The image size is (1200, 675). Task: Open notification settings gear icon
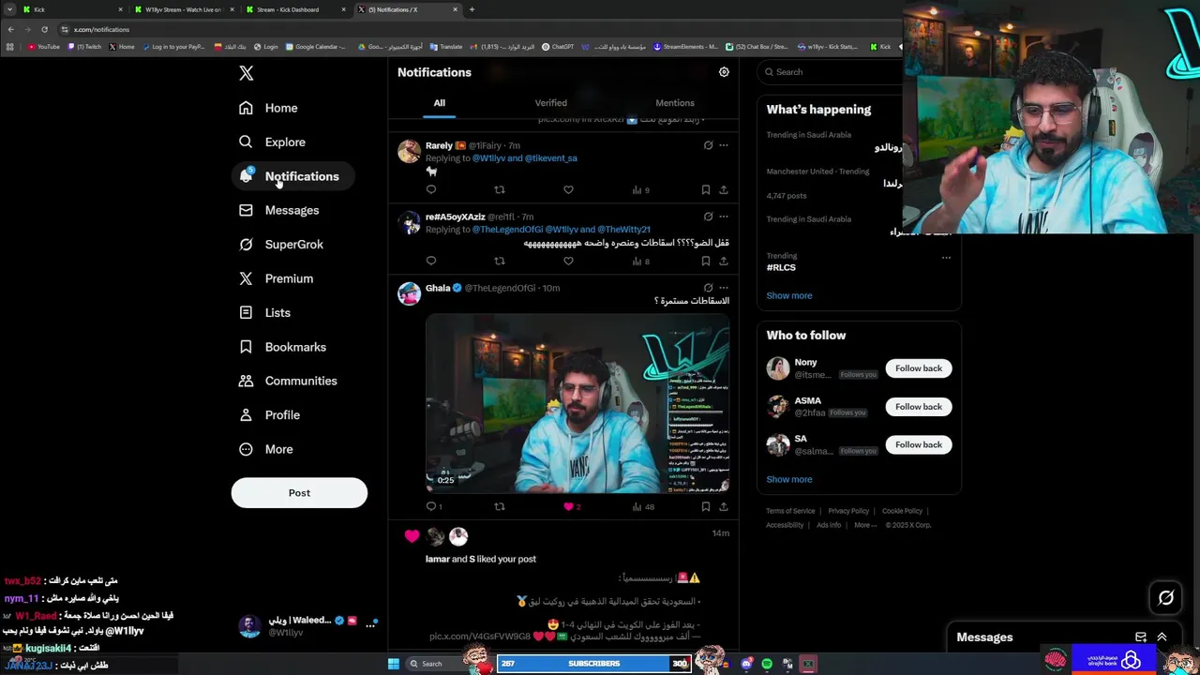click(724, 72)
